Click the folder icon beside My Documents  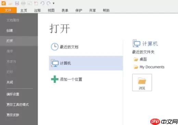[x=136, y=67]
